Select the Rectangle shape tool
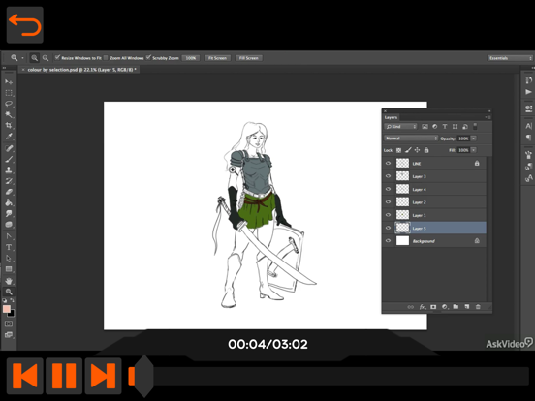The width and height of the screenshot is (535, 401). (9, 269)
